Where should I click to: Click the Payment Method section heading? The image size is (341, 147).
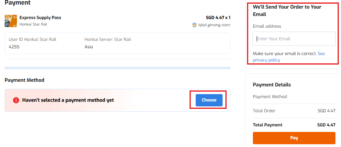(x=24, y=80)
